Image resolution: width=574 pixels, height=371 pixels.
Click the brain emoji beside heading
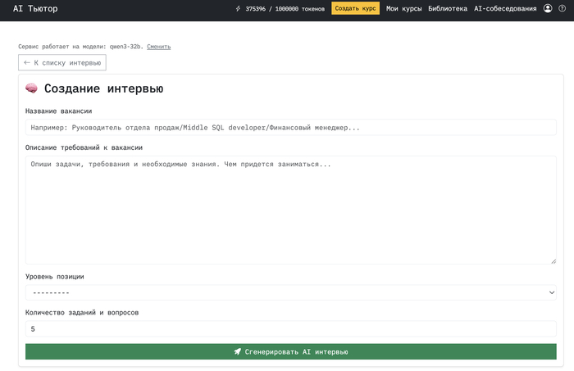pos(31,88)
